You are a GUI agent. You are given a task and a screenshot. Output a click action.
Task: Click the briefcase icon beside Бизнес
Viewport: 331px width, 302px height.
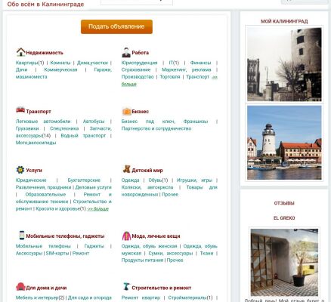point(126,111)
